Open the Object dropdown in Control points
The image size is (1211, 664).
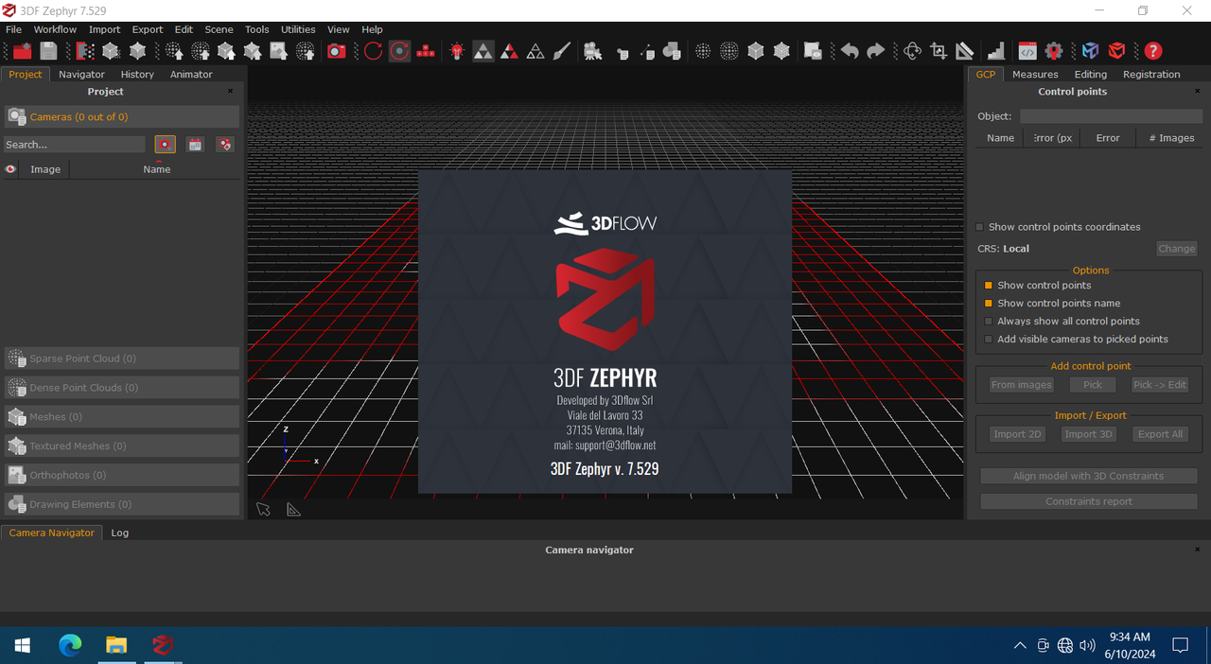point(1111,116)
